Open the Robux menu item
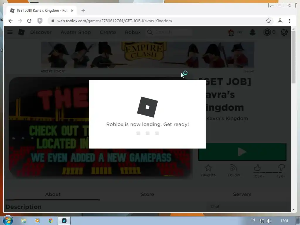The height and width of the screenshot is (225, 300). pyautogui.click(x=133, y=32)
